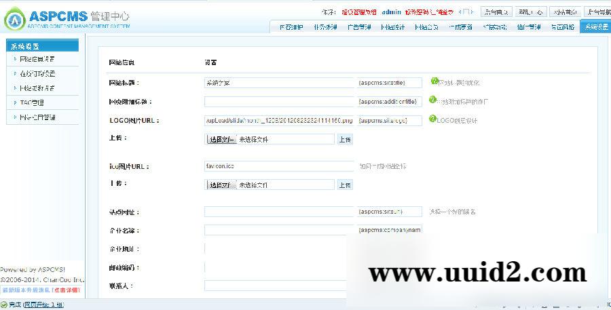Open the tab right of 网站统计
The height and width of the screenshot is (310, 611).
coord(427,27)
